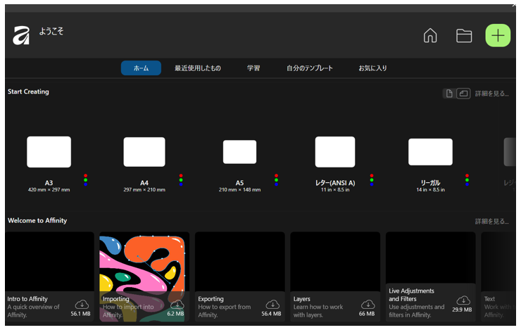
Task: Click 詳細を見る link beside Start Creating
Action: tap(491, 94)
